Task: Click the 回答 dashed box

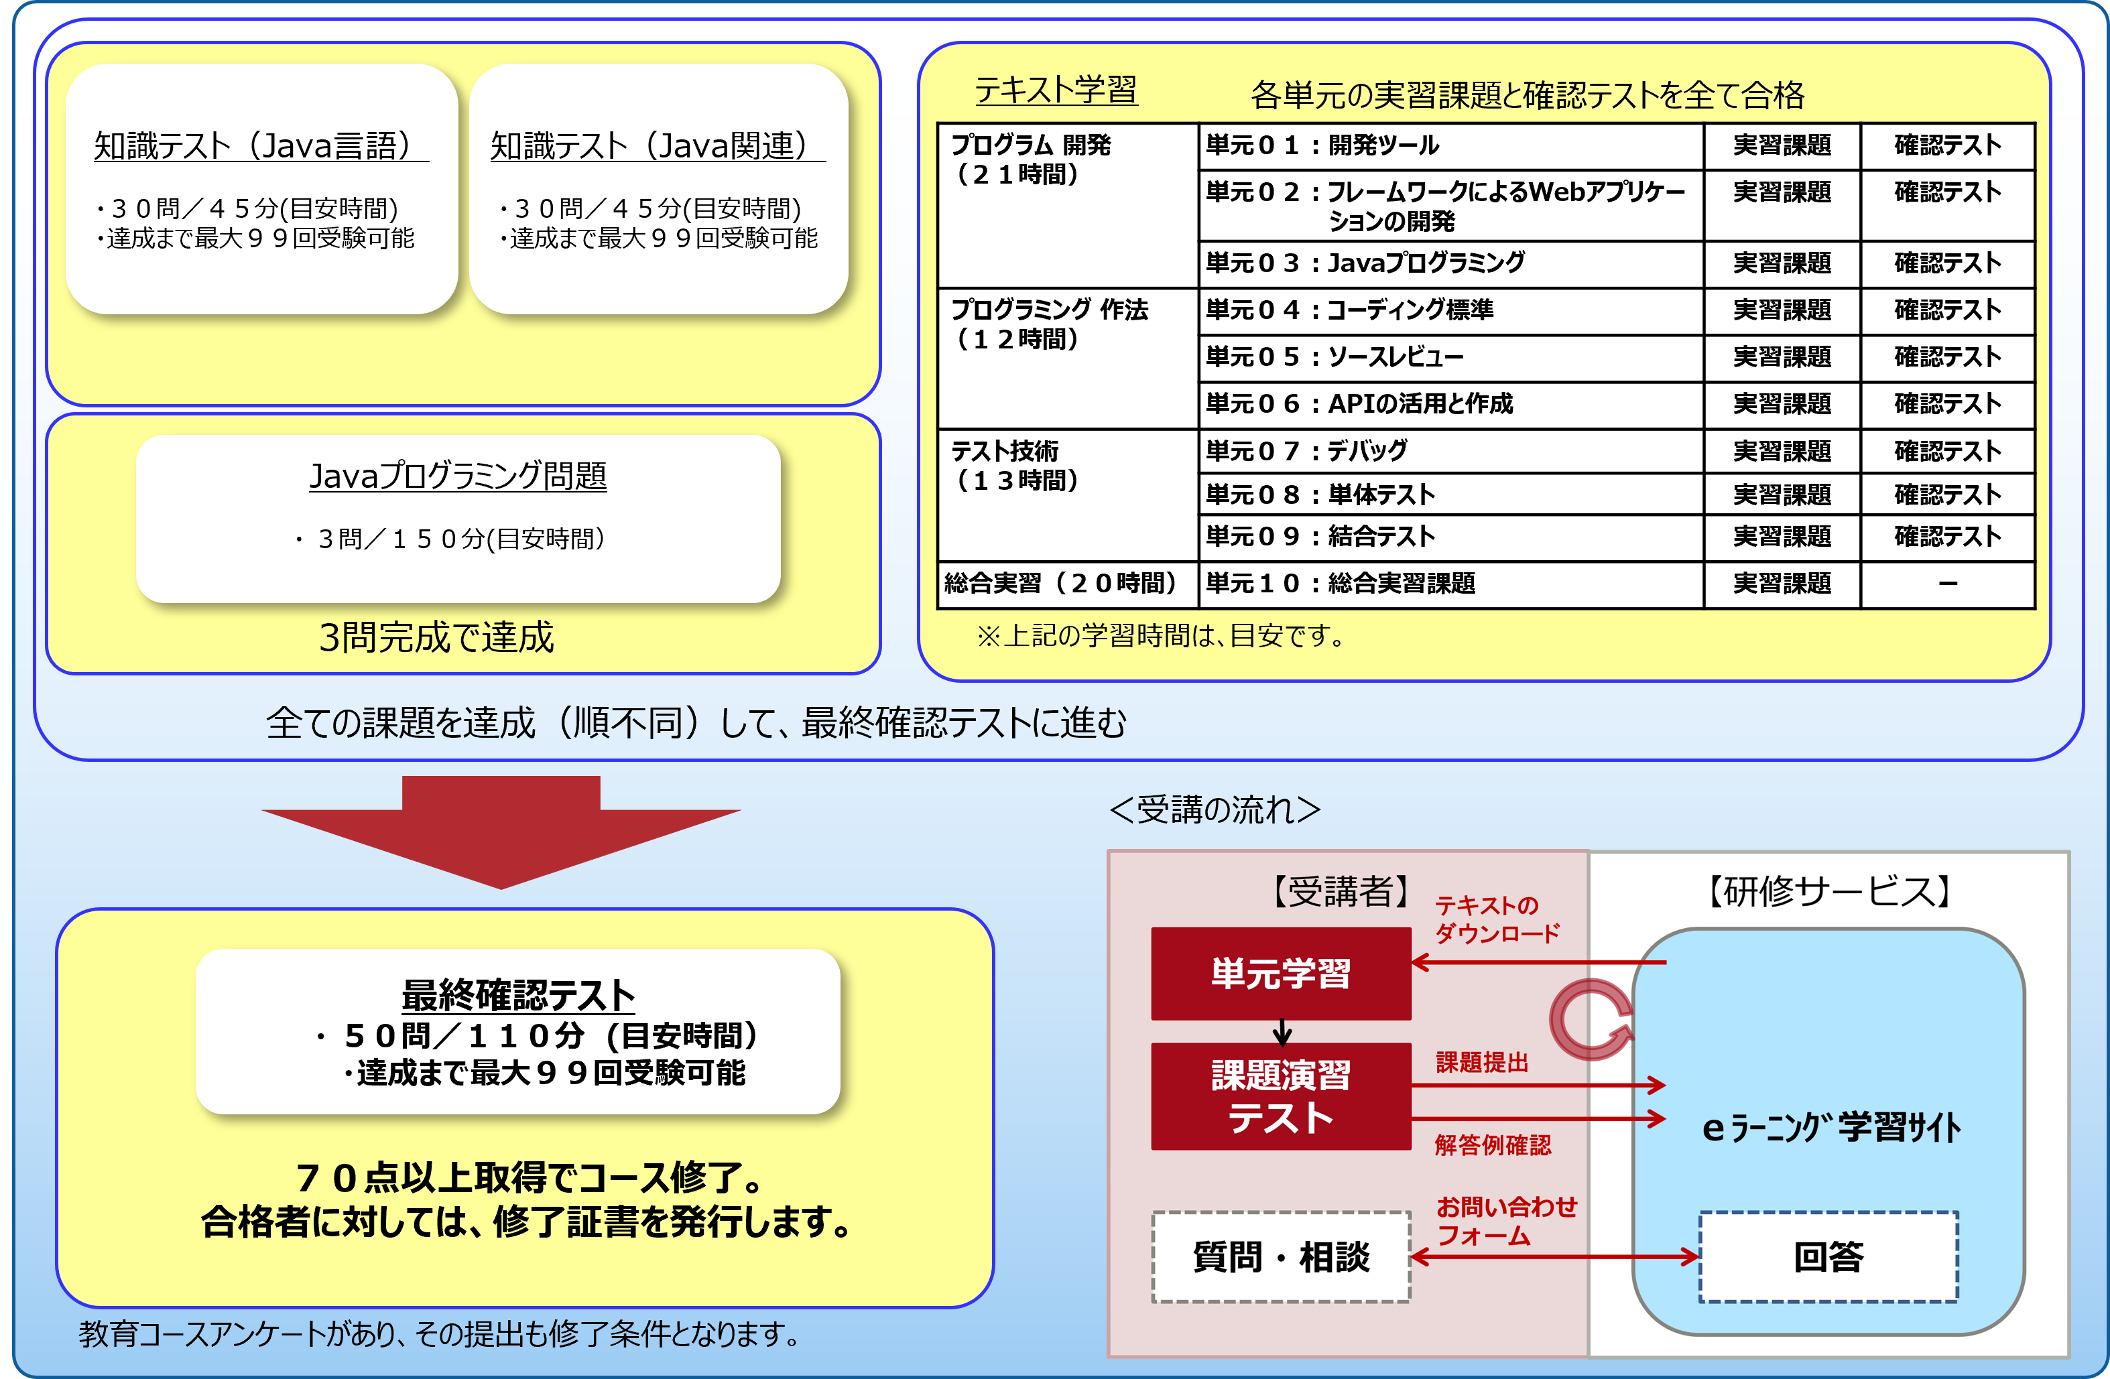Action: tap(1828, 1256)
